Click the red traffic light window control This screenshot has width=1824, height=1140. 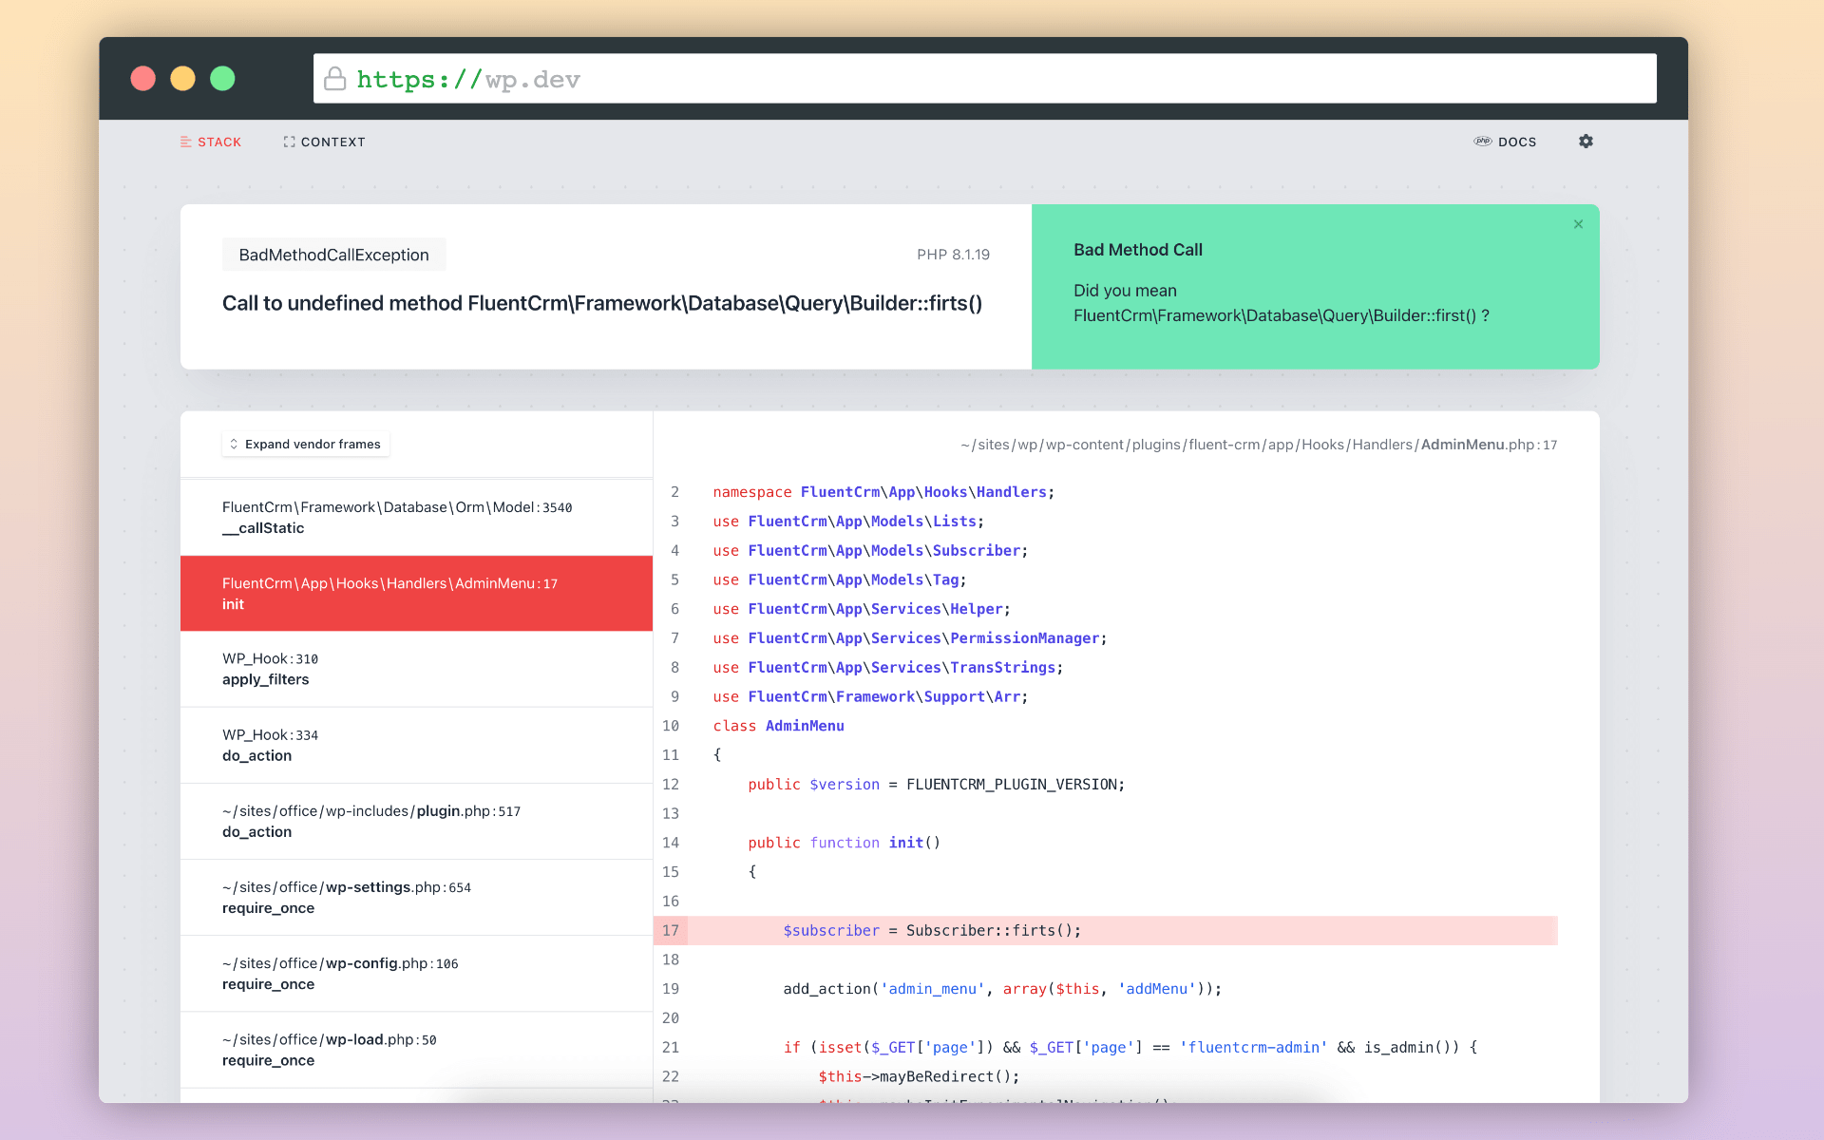coord(143,78)
